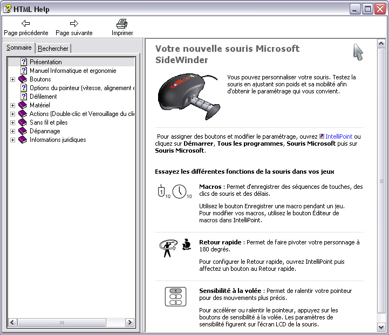The width and height of the screenshot is (389, 335).
Task: Open Manuel Informatique et ergonomie topic
Action: (x=73, y=71)
